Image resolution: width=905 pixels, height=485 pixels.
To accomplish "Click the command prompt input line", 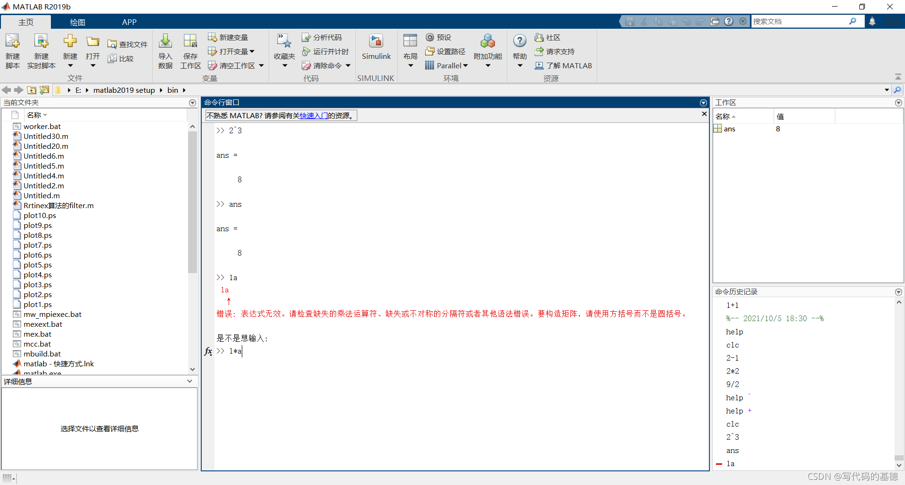I will (x=462, y=351).
